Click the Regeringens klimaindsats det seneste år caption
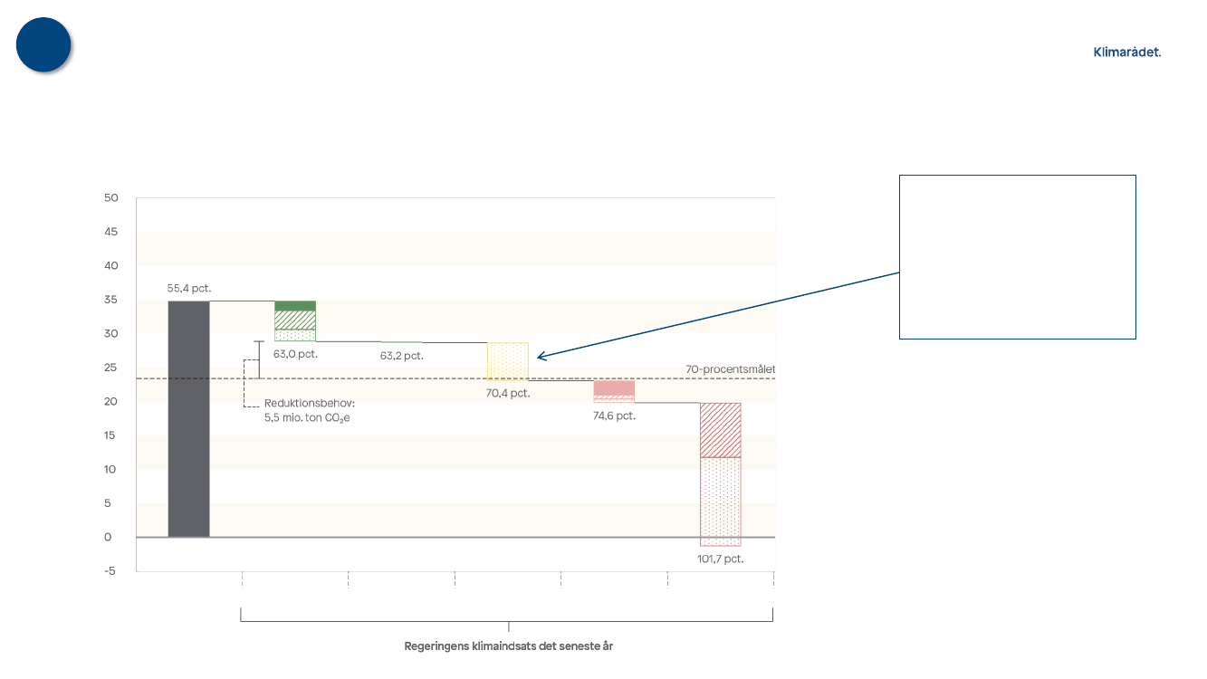Screen dimensions: 1207x679 coord(508,646)
